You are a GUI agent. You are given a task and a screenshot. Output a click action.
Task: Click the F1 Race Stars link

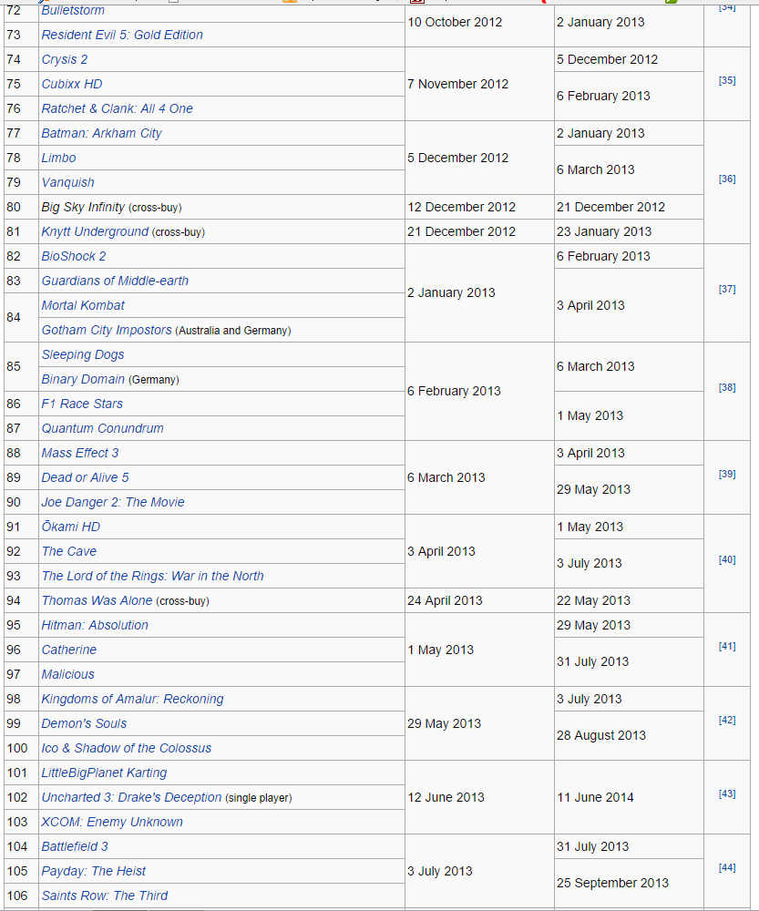(x=82, y=404)
